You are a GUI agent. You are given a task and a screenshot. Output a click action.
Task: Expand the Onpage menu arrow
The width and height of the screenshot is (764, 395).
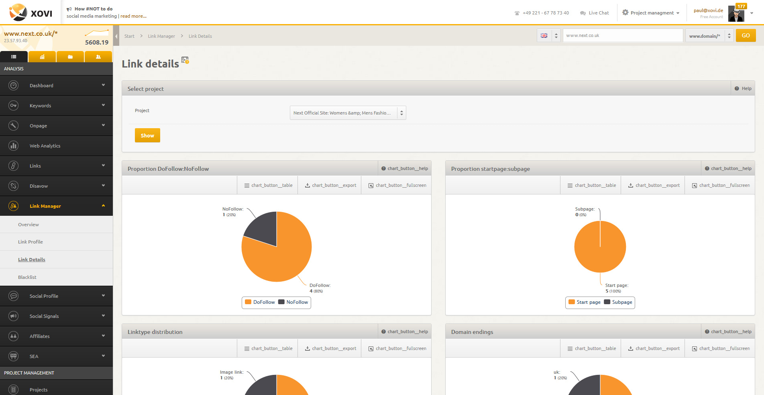point(103,125)
